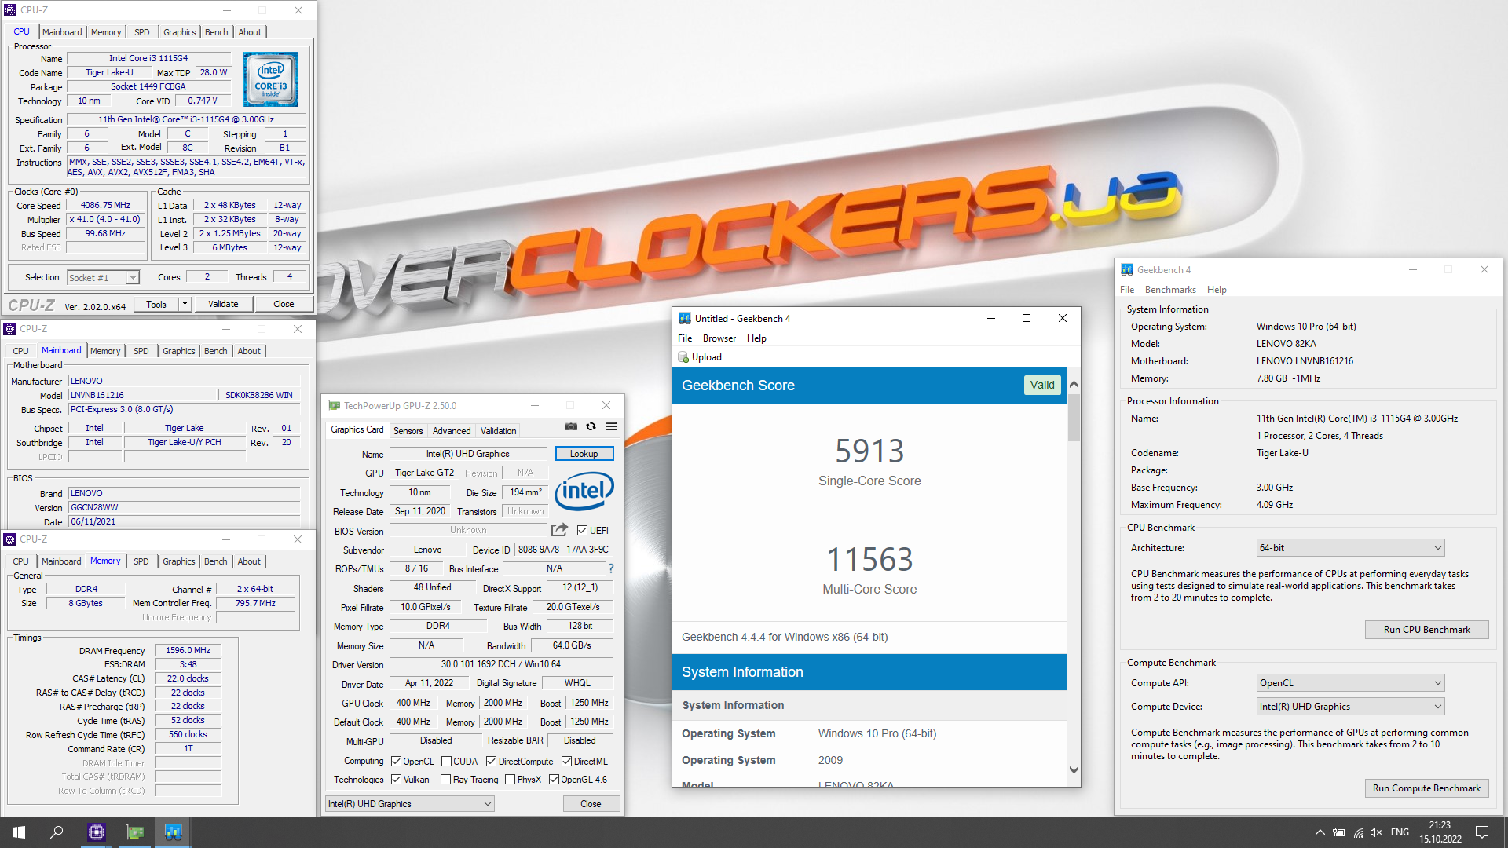Screen dimensions: 1508x848
Task: Click the Geekbench scrollbar down arrow
Action: [1074, 770]
